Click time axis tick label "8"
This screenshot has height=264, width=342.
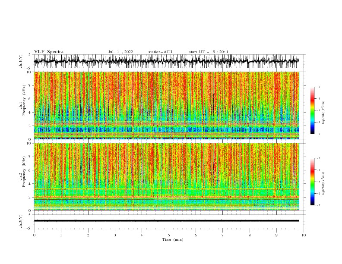(x=250, y=235)
